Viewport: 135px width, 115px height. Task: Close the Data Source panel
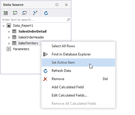(66, 5)
